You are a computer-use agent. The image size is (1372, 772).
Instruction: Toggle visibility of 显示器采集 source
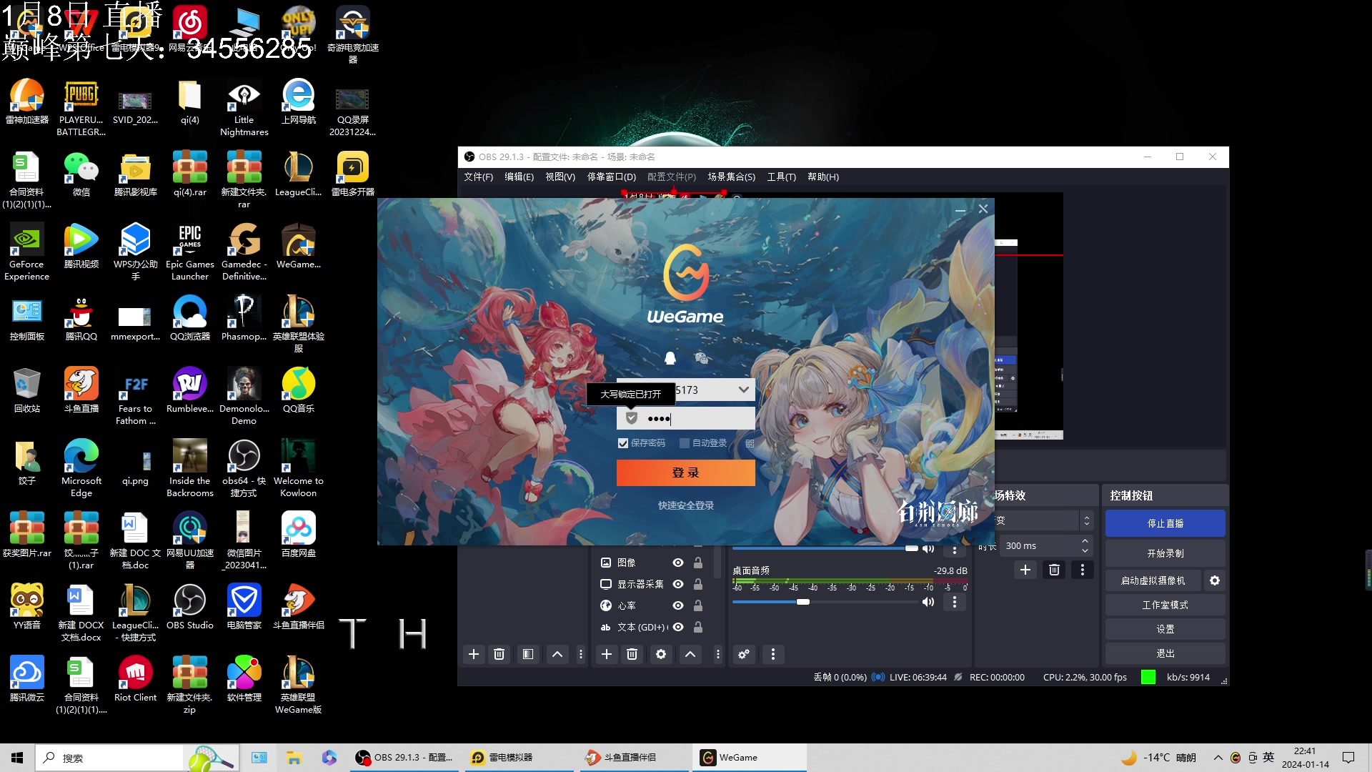678,584
